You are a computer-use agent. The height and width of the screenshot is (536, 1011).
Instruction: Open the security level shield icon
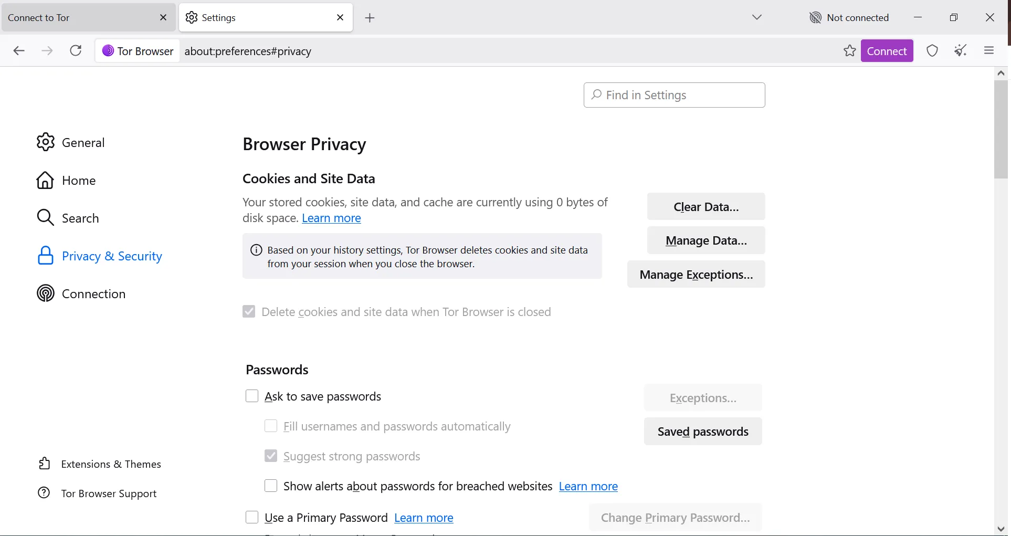[x=932, y=50]
